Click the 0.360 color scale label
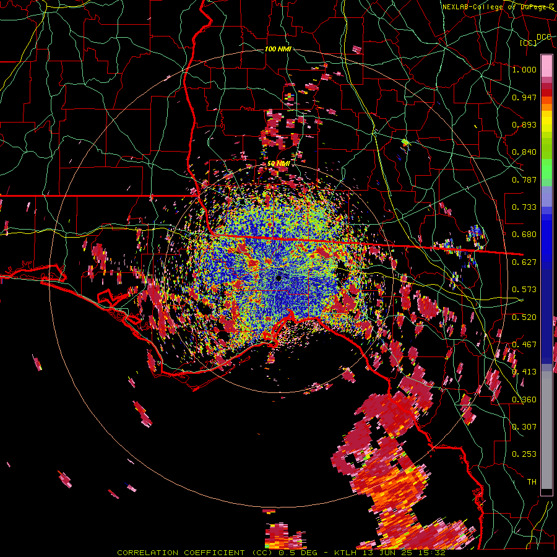This screenshot has height=557, width=557. pos(524,400)
